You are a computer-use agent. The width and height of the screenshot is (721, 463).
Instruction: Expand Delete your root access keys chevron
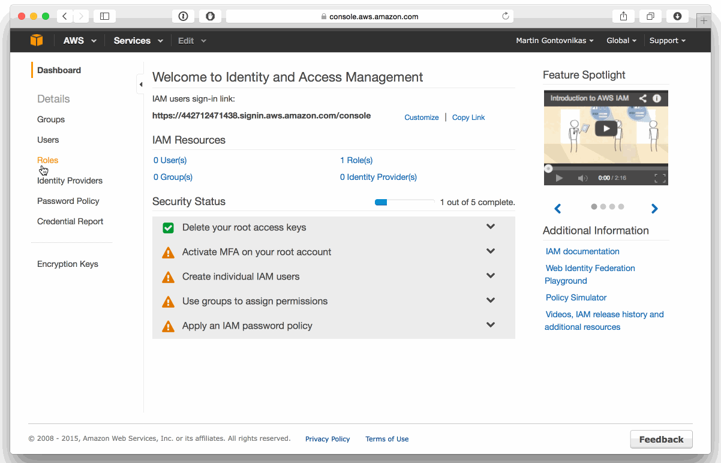[491, 227]
